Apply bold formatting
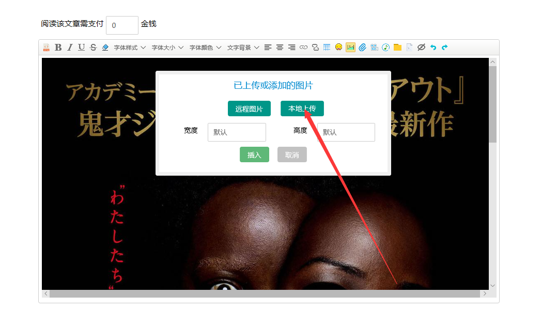 point(58,47)
